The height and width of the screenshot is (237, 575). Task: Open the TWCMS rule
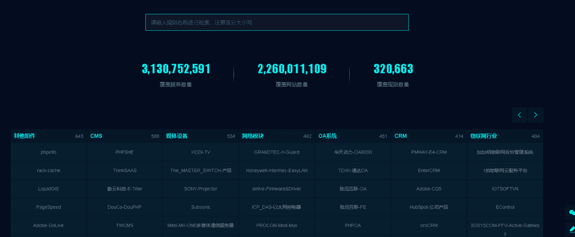[x=125, y=225]
